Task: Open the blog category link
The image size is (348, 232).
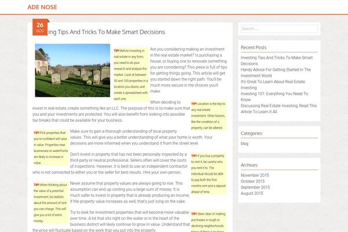Action: click(x=244, y=143)
